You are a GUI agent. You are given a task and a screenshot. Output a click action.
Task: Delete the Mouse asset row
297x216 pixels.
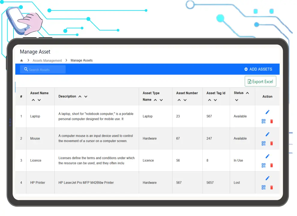(271, 143)
